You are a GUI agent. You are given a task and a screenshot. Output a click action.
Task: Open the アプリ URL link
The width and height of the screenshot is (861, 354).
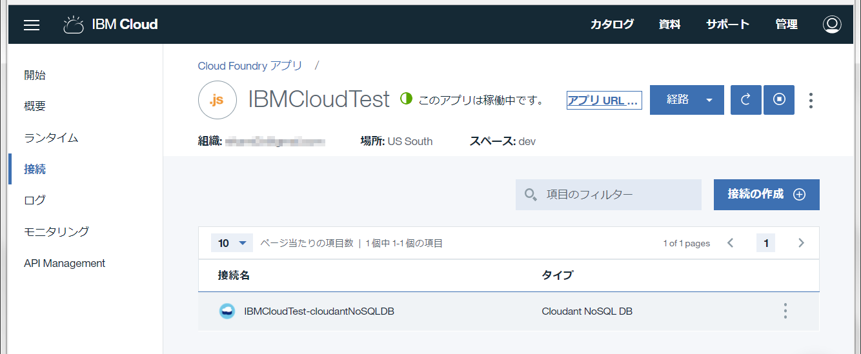click(604, 100)
